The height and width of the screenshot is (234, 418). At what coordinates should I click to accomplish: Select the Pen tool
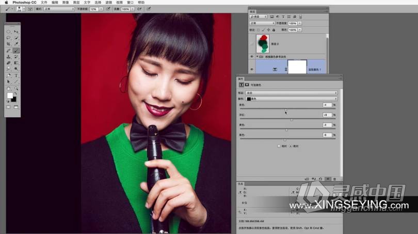9,76
